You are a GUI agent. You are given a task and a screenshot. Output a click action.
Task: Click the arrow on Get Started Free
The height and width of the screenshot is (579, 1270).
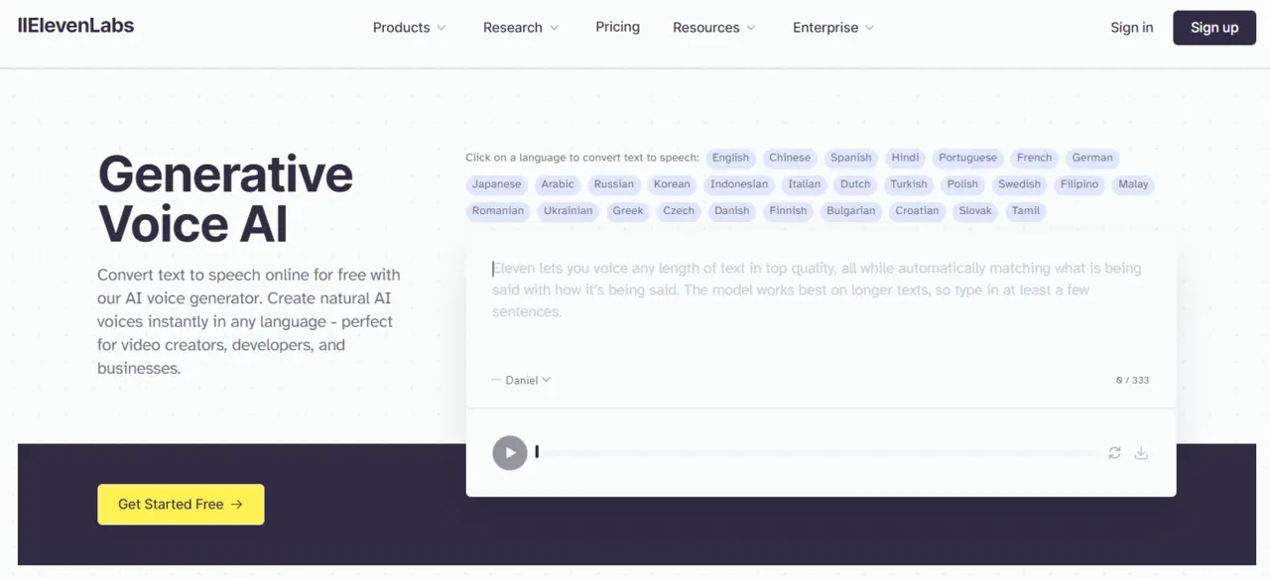coord(236,505)
